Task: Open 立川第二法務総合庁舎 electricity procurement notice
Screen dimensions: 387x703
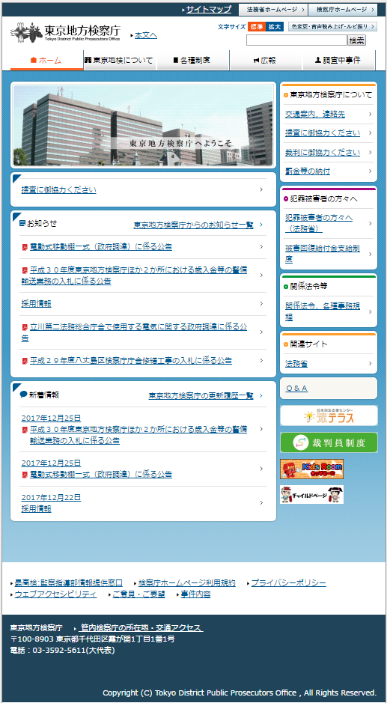Action: (134, 332)
